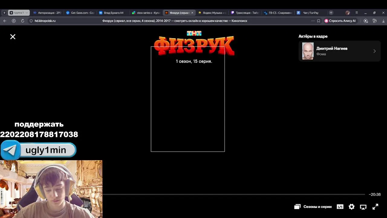The width and height of the screenshot is (387, 218).
Task: Switch to the Чат / FunPay tab
Action: 311,13
